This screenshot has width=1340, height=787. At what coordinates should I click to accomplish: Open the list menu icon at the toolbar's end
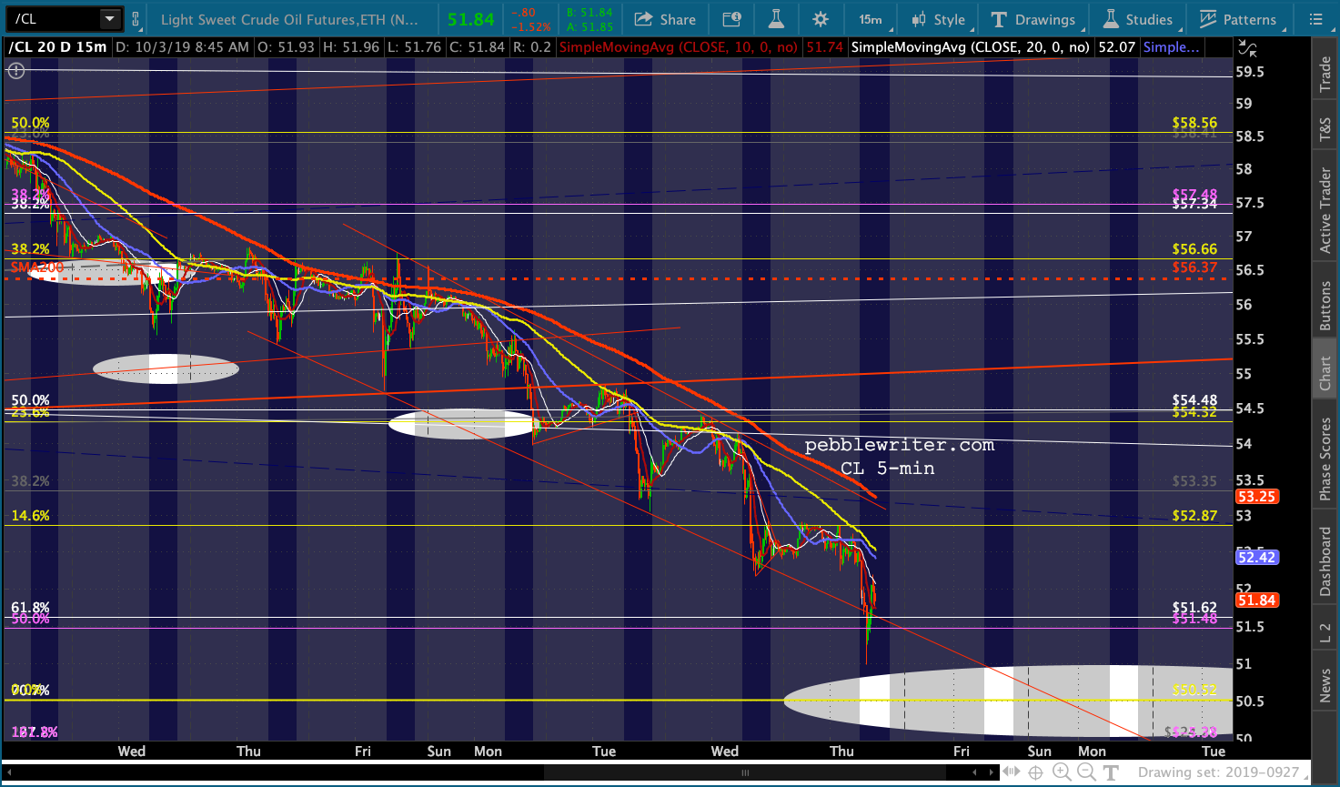click(1315, 19)
